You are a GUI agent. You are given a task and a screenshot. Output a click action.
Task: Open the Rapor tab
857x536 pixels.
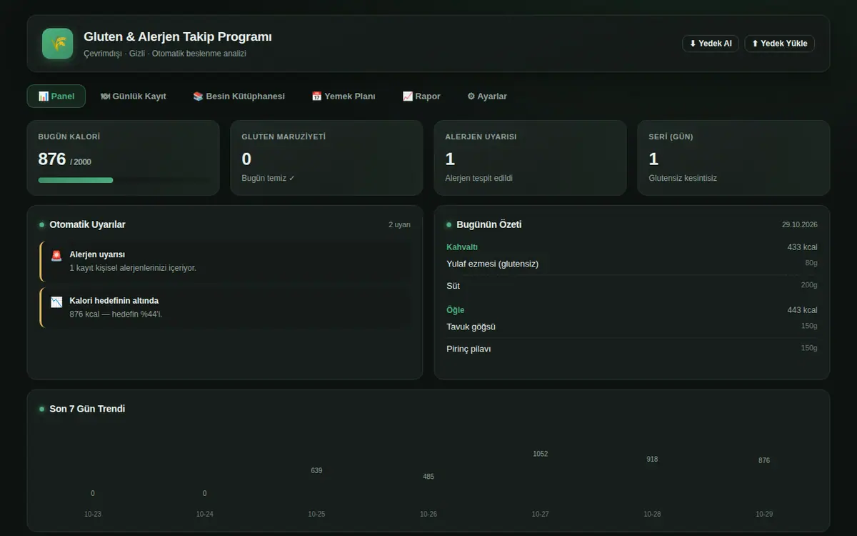point(421,96)
